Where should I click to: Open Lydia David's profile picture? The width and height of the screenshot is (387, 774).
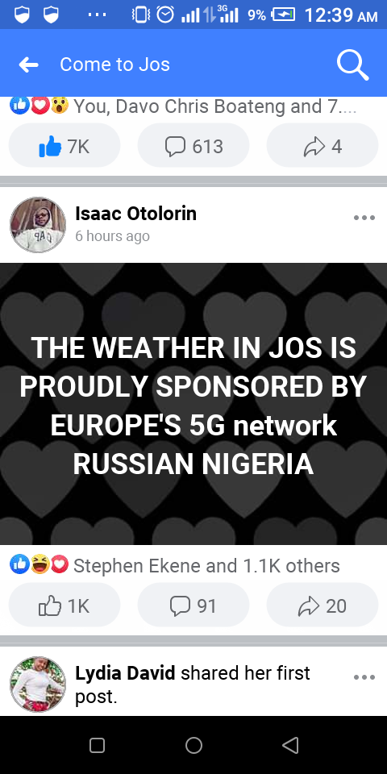tap(38, 685)
